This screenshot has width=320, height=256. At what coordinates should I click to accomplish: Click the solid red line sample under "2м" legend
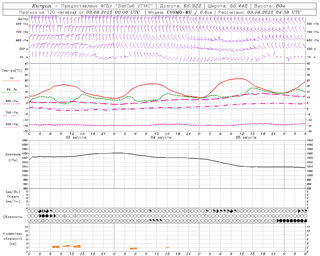coord(11,81)
